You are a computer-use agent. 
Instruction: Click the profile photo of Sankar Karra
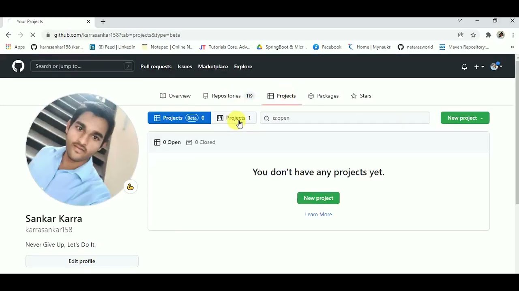(x=82, y=150)
